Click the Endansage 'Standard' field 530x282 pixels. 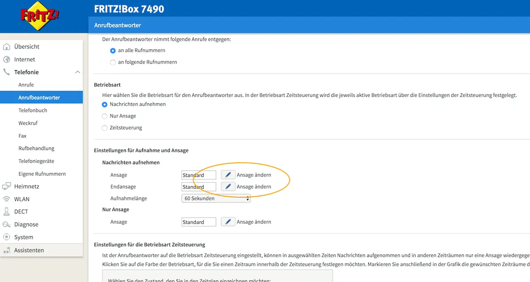[x=199, y=187]
